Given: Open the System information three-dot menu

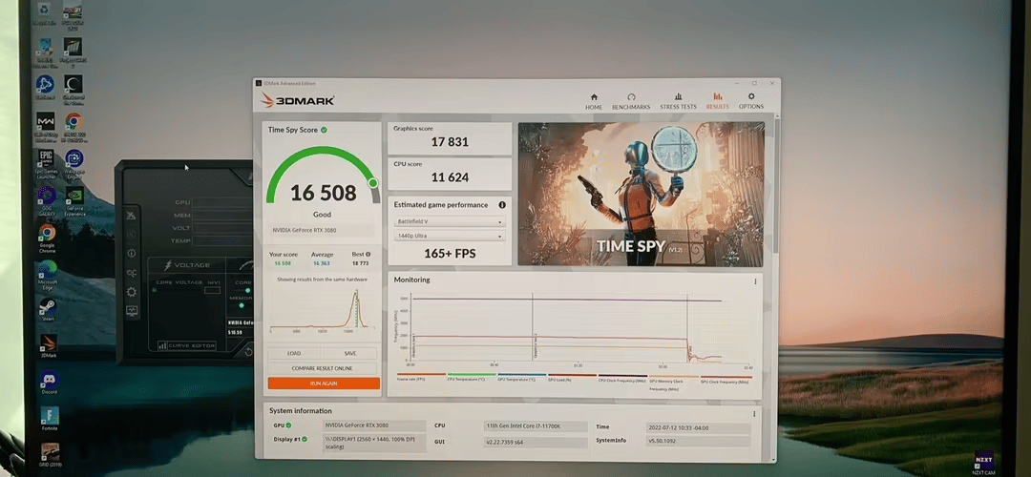Looking at the screenshot, I should click(x=753, y=414).
